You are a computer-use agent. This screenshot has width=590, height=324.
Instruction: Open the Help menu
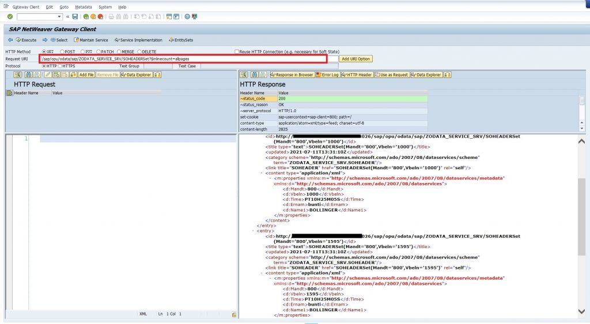(x=122, y=7)
